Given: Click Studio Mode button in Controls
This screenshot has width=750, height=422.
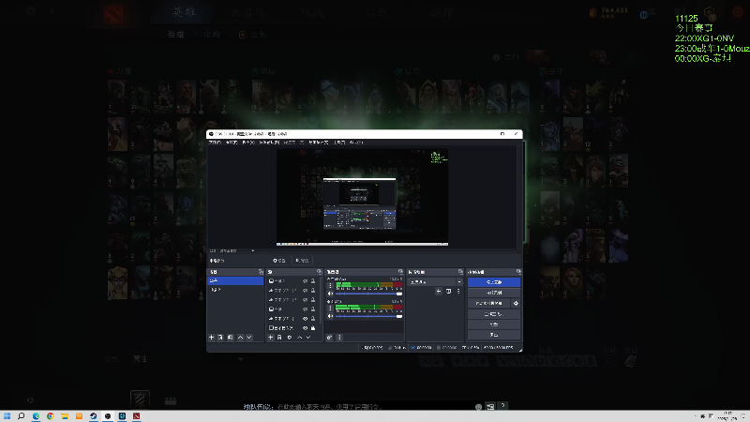Looking at the screenshot, I should coord(494,314).
